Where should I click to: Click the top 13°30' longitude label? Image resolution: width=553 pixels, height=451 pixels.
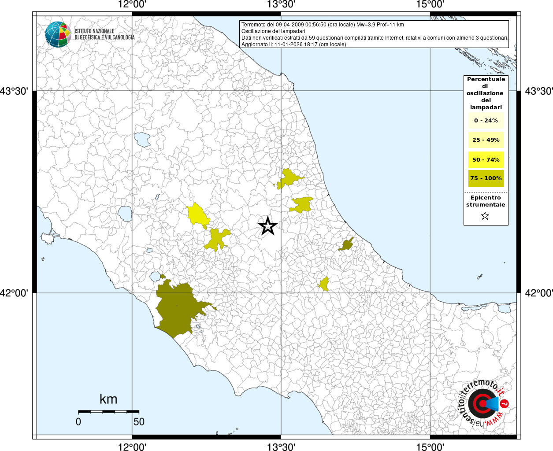tap(281, 4)
